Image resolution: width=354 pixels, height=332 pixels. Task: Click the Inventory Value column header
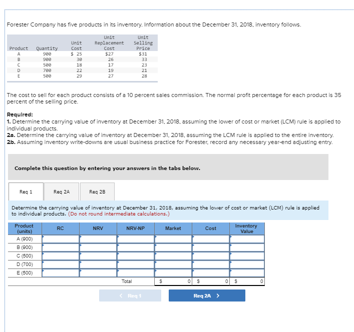click(247, 228)
